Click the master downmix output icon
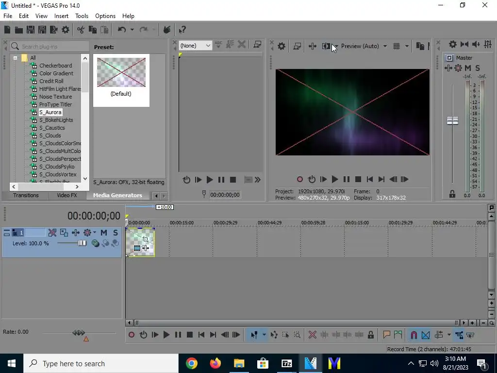Viewport: 497px width, 373px height. [x=464, y=44]
